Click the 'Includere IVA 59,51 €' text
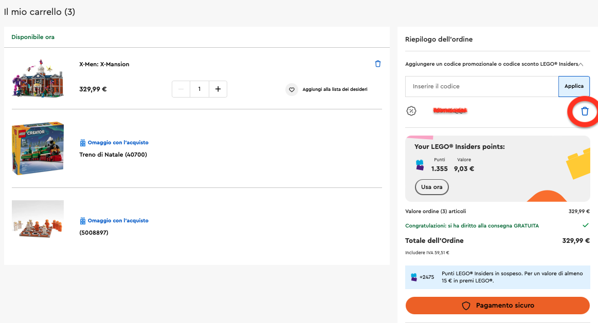 (x=427, y=253)
